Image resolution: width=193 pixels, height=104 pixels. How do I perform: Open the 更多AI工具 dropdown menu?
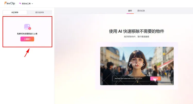click(26, 4)
